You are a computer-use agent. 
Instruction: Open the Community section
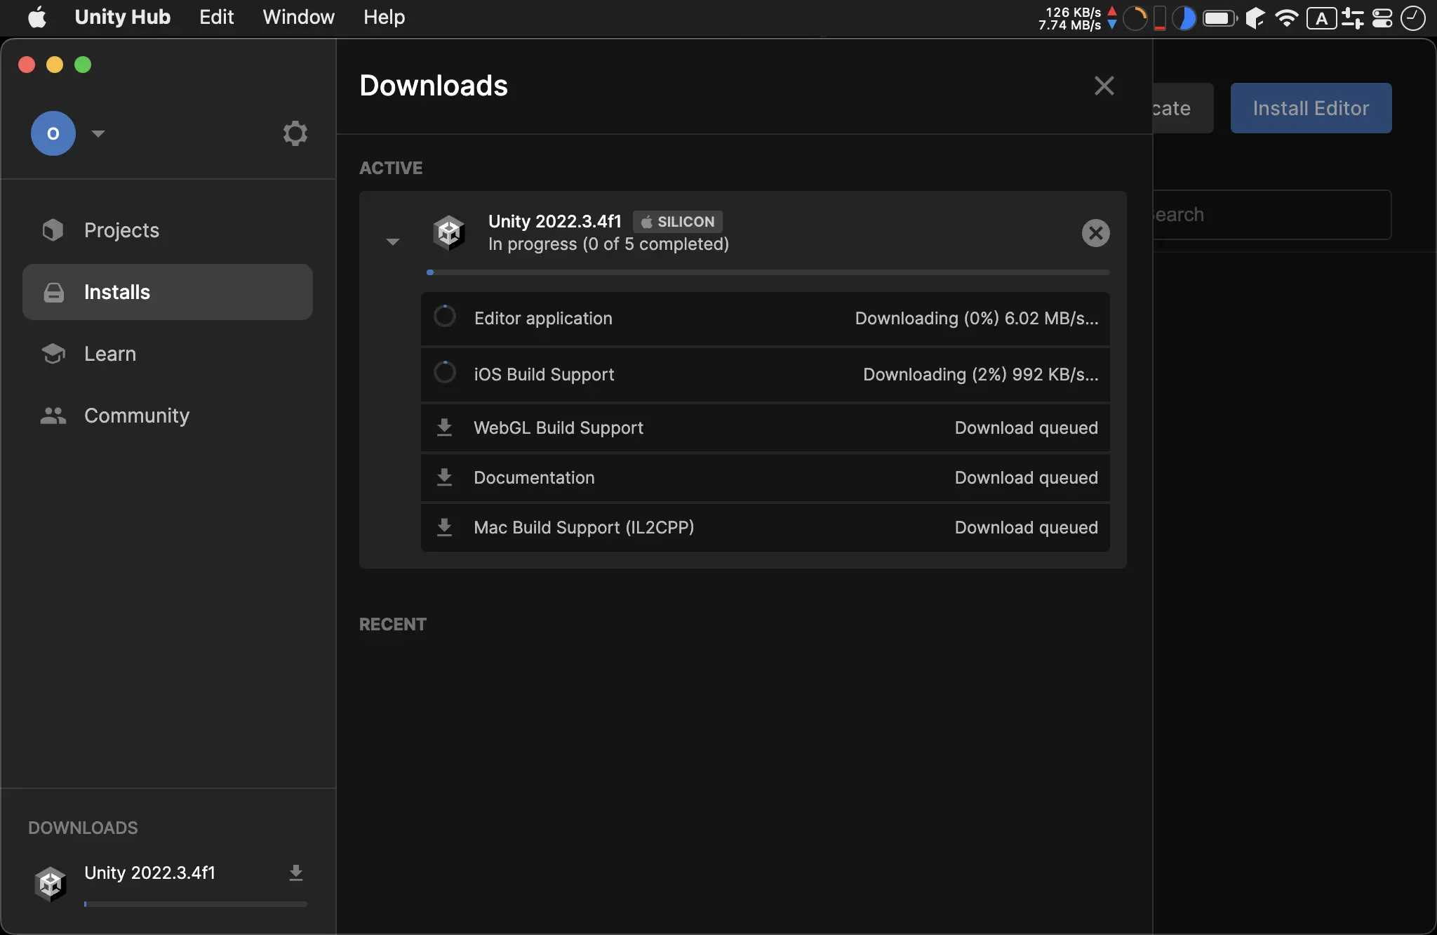(x=168, y=416)
